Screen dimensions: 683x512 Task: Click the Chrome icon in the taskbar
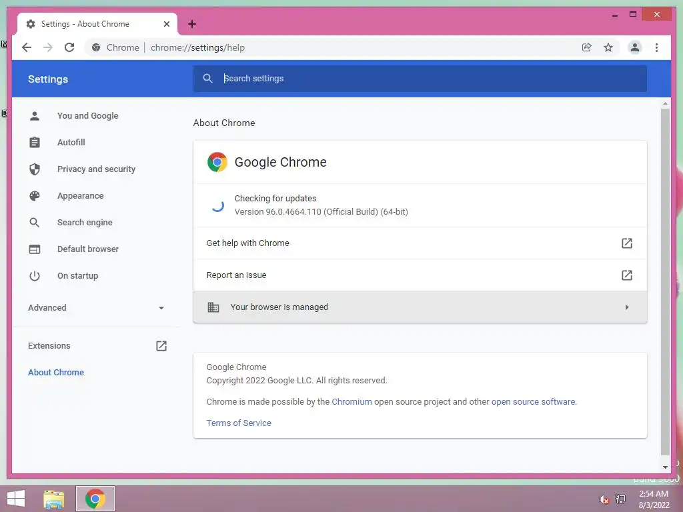pyautogui.click(x=95, y=499)
